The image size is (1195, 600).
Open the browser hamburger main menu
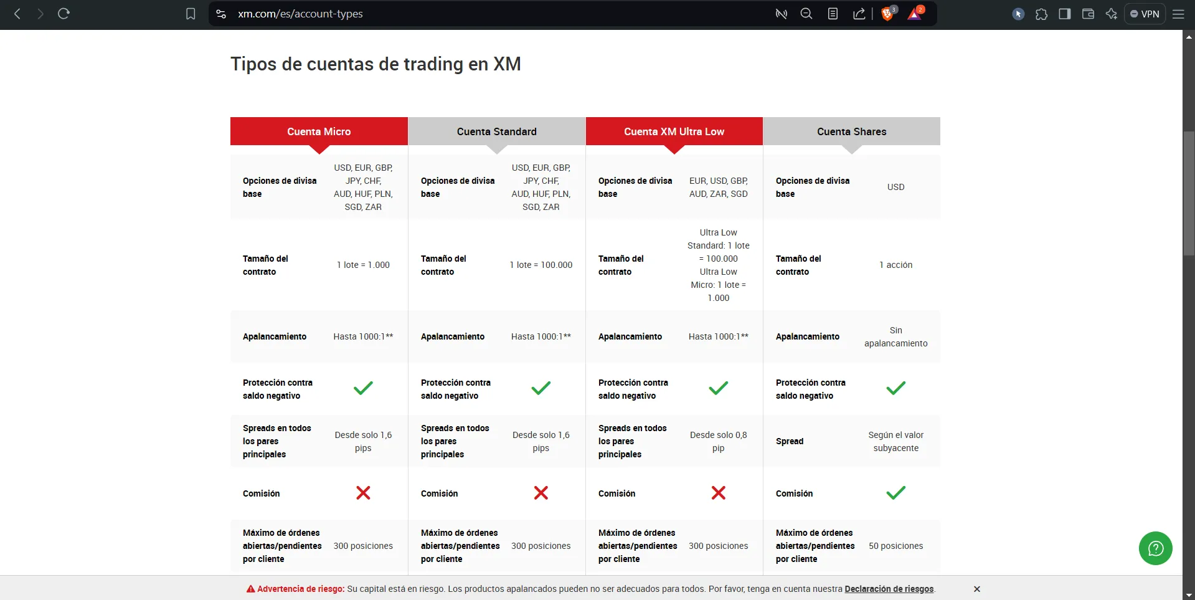1178,14
